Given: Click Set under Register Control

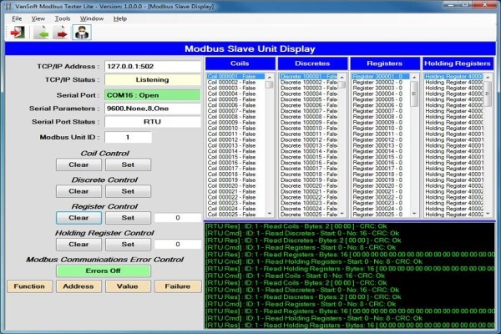Looking at the screenshot, I should (x=128, y=218).
